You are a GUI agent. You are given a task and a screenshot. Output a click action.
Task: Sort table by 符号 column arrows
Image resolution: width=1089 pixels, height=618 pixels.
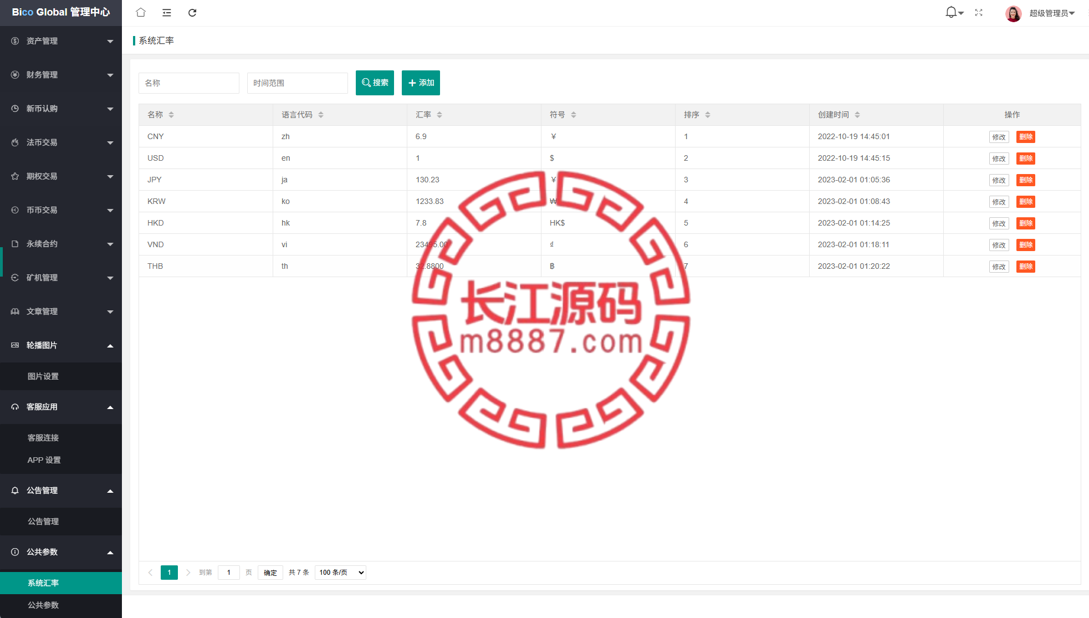coord(574,115)
